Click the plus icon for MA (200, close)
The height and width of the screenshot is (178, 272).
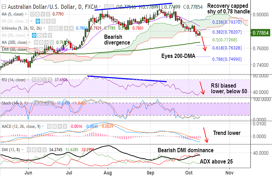(x=47, y=42)
